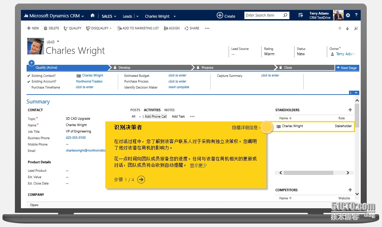
Task: Open Charles Wright existing contact link
Action: [93, 75]
